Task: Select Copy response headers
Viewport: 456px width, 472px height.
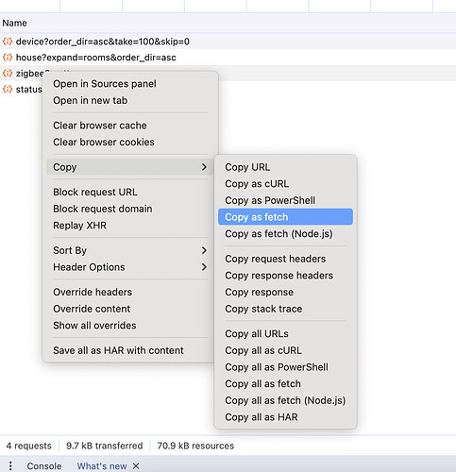Action: pos(285,276)
